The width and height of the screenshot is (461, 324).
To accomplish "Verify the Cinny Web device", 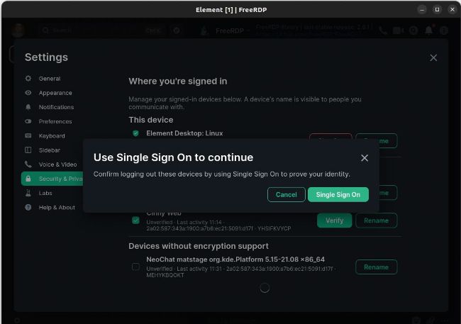I will pyautogui.click(x=334, y=220).
